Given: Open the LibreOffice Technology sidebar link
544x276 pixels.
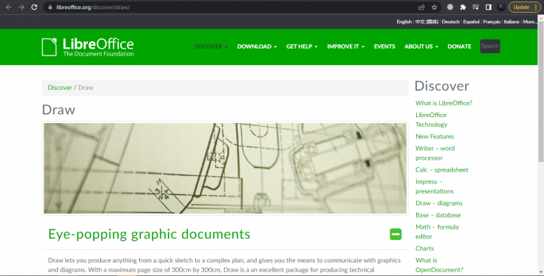Looking at the screenshot, I should point(431,120).
